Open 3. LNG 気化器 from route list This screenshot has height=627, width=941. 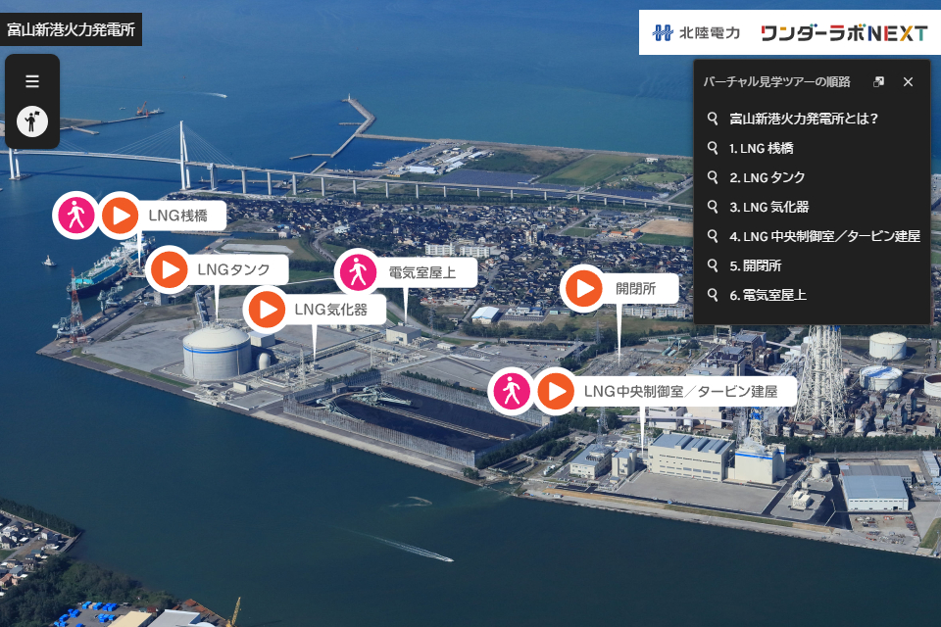click(x=768, y=207)
